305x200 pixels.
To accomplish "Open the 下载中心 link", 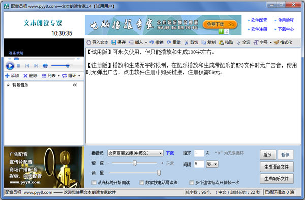I will pos(286,29).
